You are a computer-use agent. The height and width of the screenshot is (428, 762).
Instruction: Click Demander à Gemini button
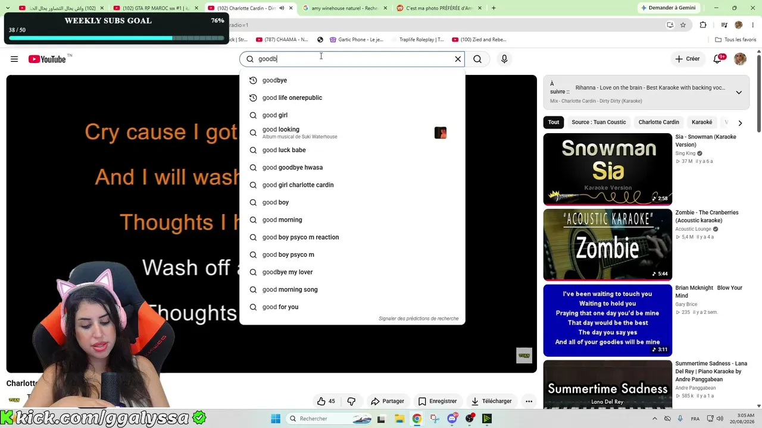[667, 8]
